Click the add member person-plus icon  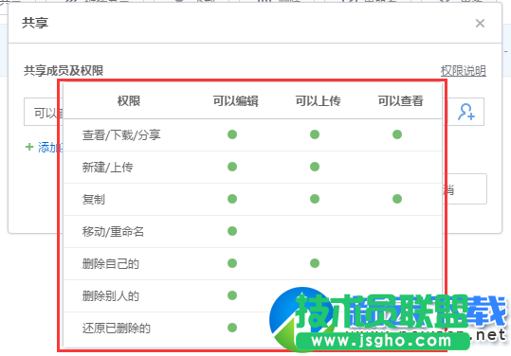click(x=466, y=112)
